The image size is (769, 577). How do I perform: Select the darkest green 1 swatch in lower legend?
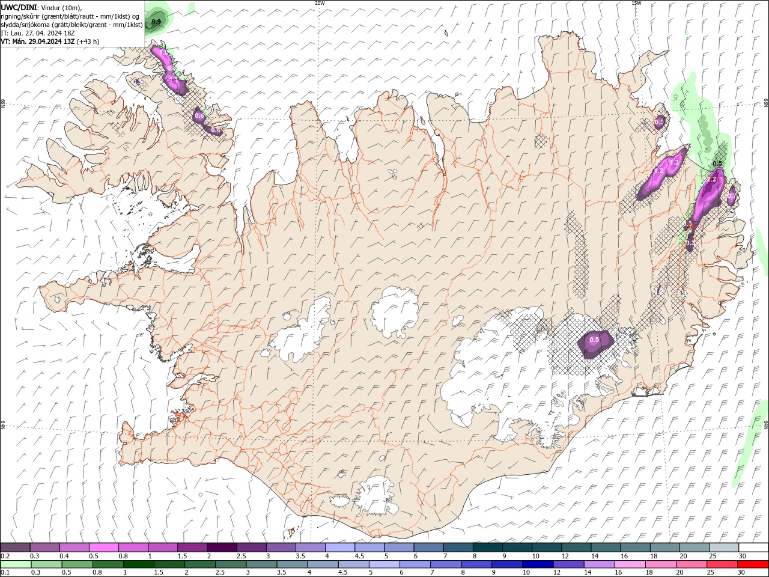pos(139,564)
